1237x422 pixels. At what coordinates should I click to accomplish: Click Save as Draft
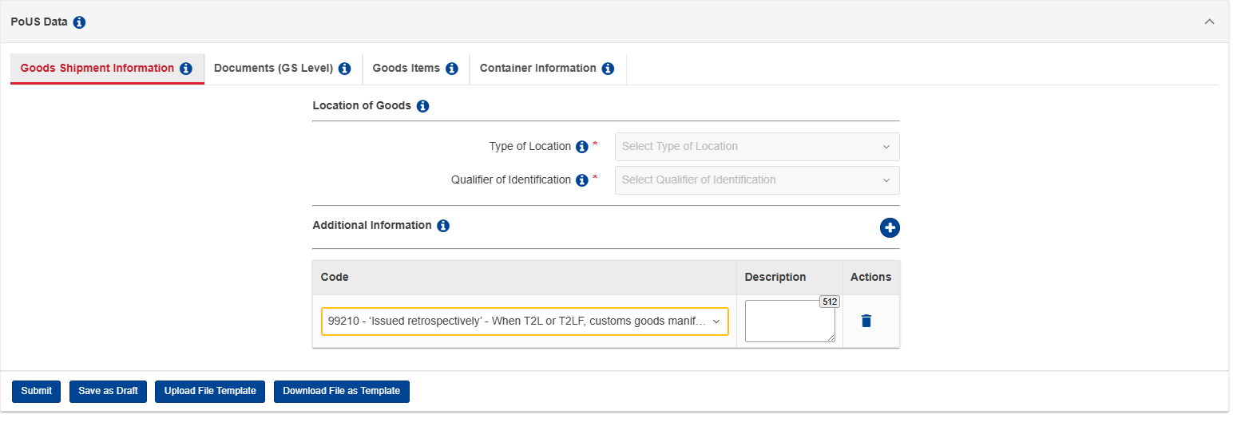coord(108,391)
